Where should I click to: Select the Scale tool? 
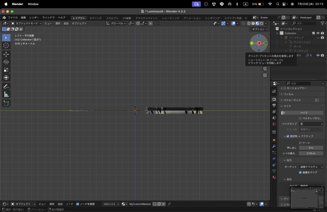[6, 70]
